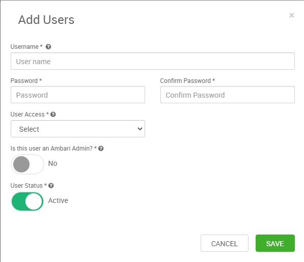
Task: Click the User Access help icon
Action: [53, 114]
